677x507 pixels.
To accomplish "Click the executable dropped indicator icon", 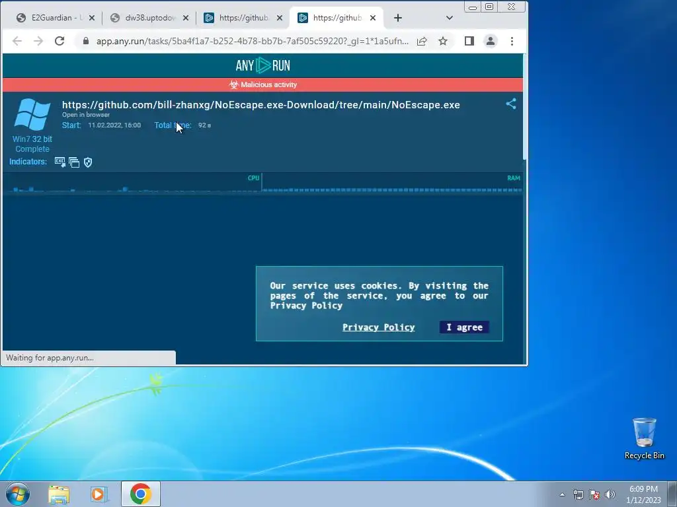I will tap(60, 162).
